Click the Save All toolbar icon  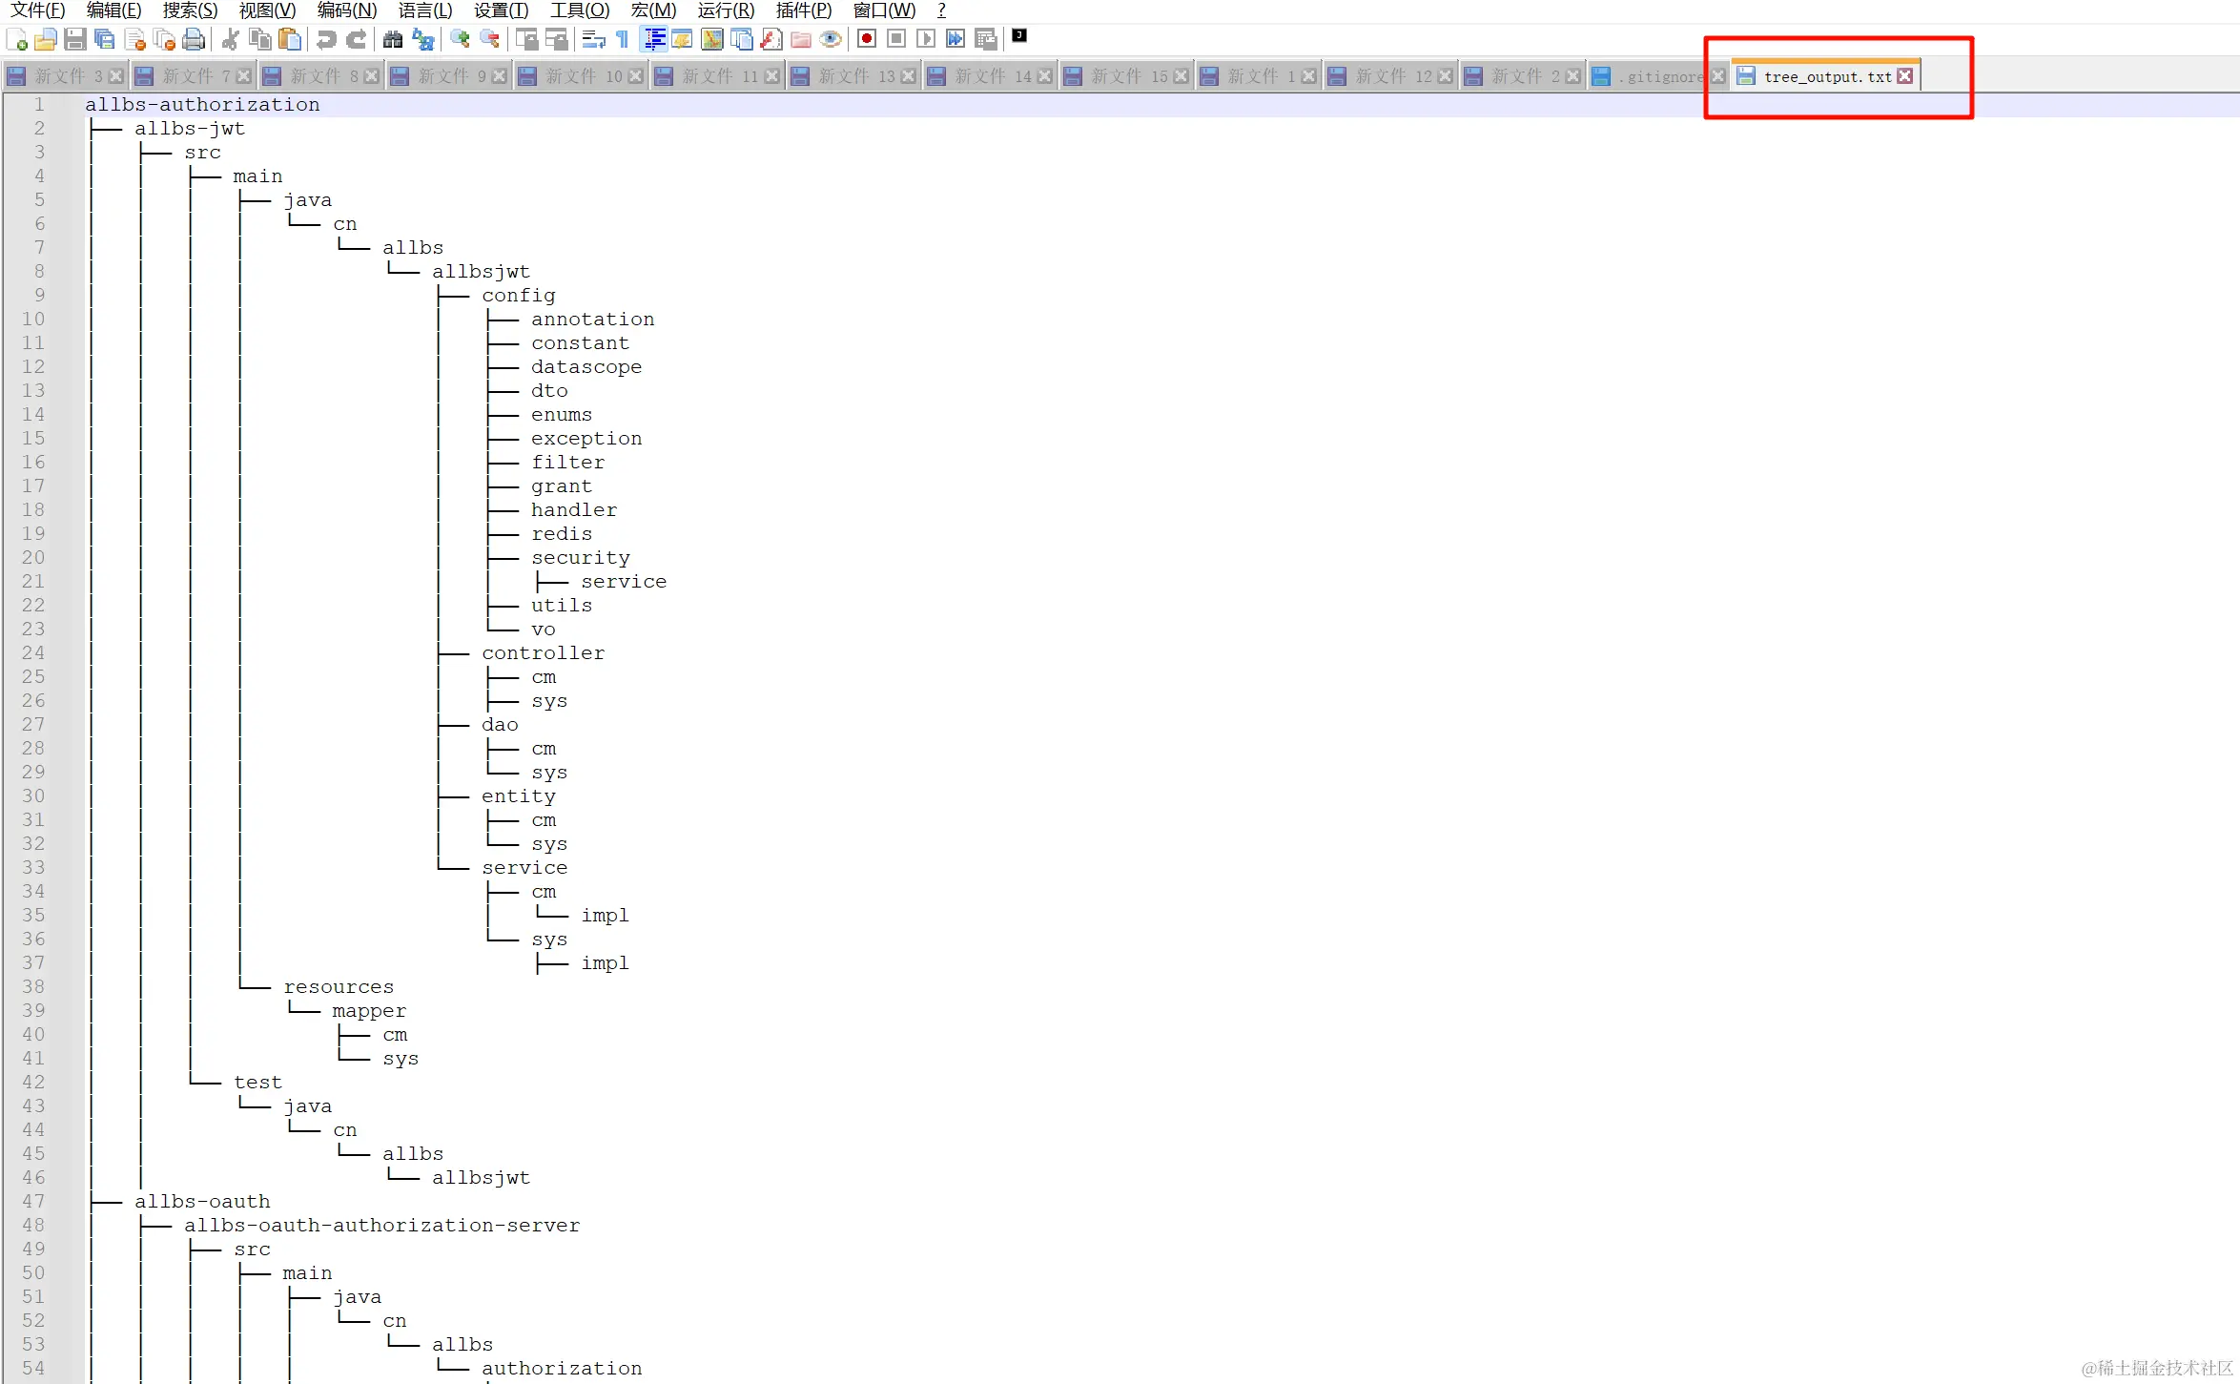pos(105,39)
